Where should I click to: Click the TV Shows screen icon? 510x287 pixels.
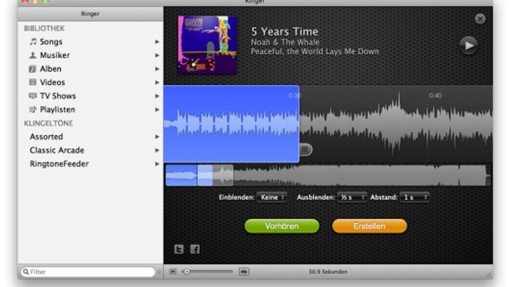point(32,95)
